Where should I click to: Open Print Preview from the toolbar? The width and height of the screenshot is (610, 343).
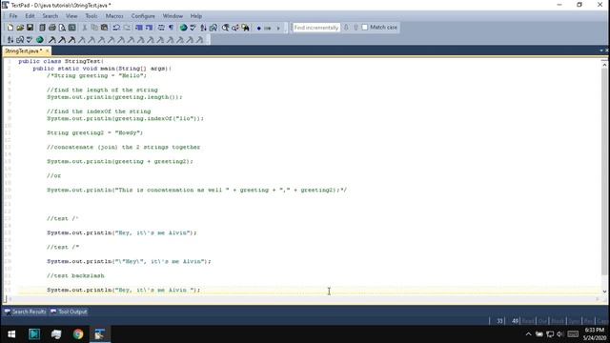(x=62, y=28)
